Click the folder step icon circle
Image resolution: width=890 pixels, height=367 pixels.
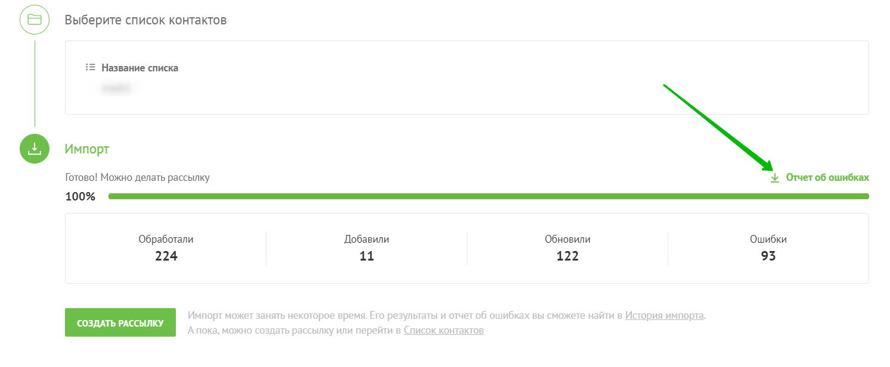[35, 20]
